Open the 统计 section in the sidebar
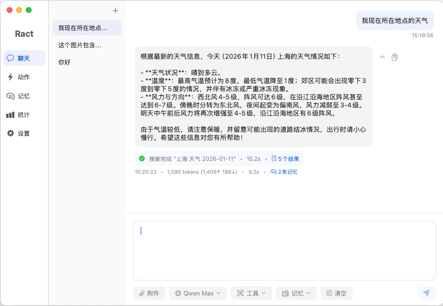This screenshot has width=443, height=306. (x=24, y=115)
